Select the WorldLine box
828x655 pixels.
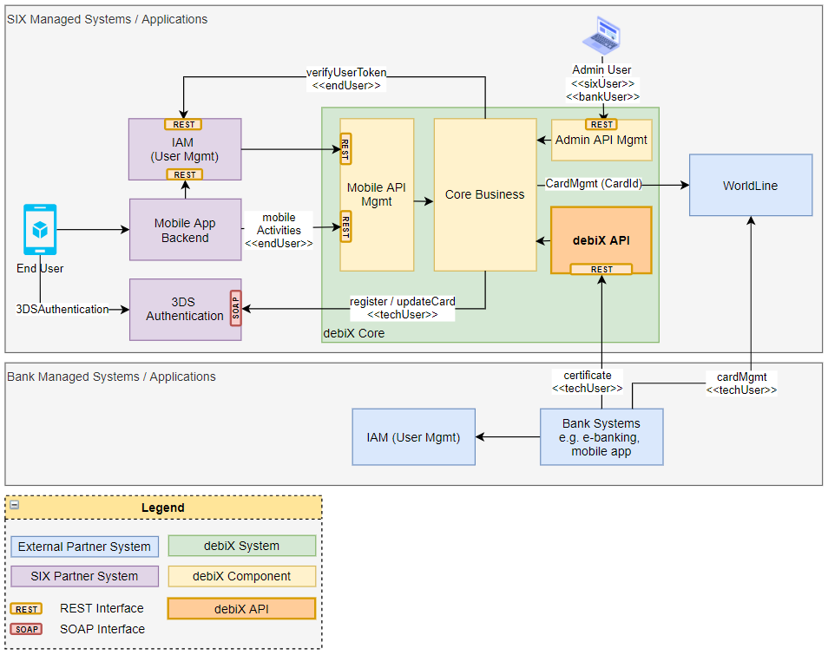tap(750, 185)
